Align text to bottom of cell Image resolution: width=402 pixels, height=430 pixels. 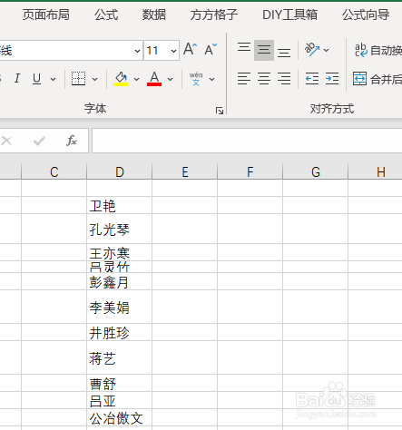tap(284, 52)
